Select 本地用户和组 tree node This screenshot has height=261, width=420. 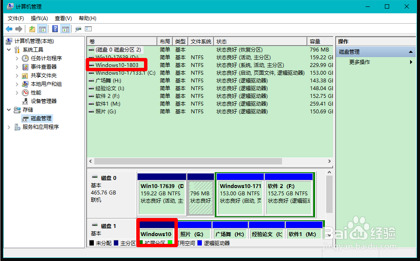point(46,84)
